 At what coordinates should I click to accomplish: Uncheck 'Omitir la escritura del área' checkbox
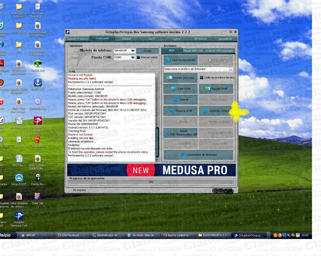(x=201, y=78)
